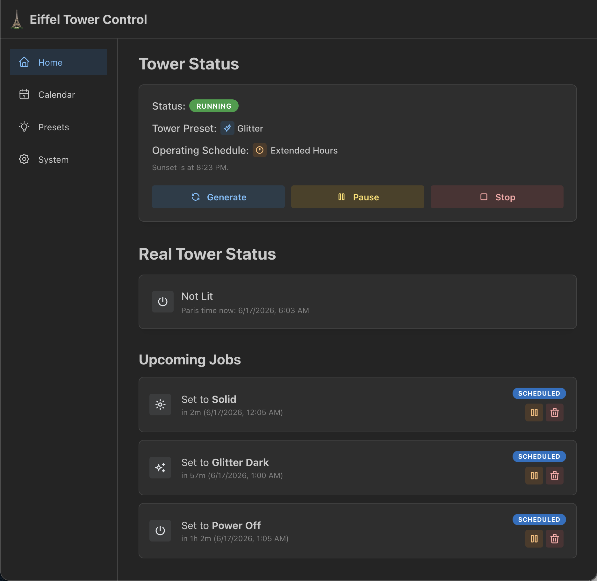Image resolution: width=597 pixels, height=581 pixels.
Task: Click 'Set to Solid' job title
Action: [209, 399]
